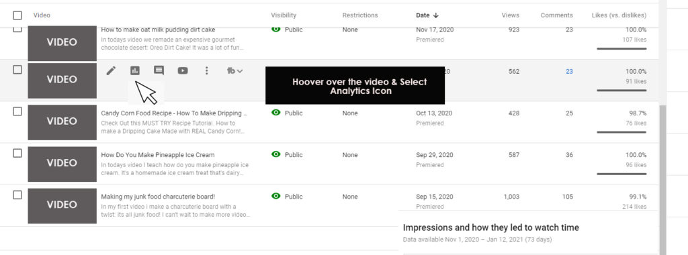Click the pencil Details edit icon

111,70
